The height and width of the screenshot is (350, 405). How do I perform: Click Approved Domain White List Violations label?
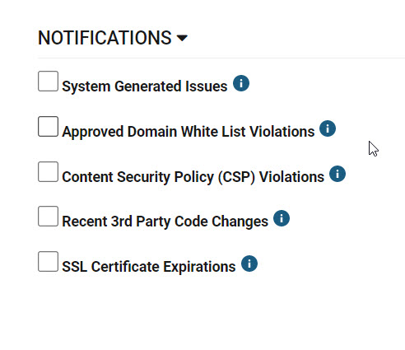[x=189, y=132]
